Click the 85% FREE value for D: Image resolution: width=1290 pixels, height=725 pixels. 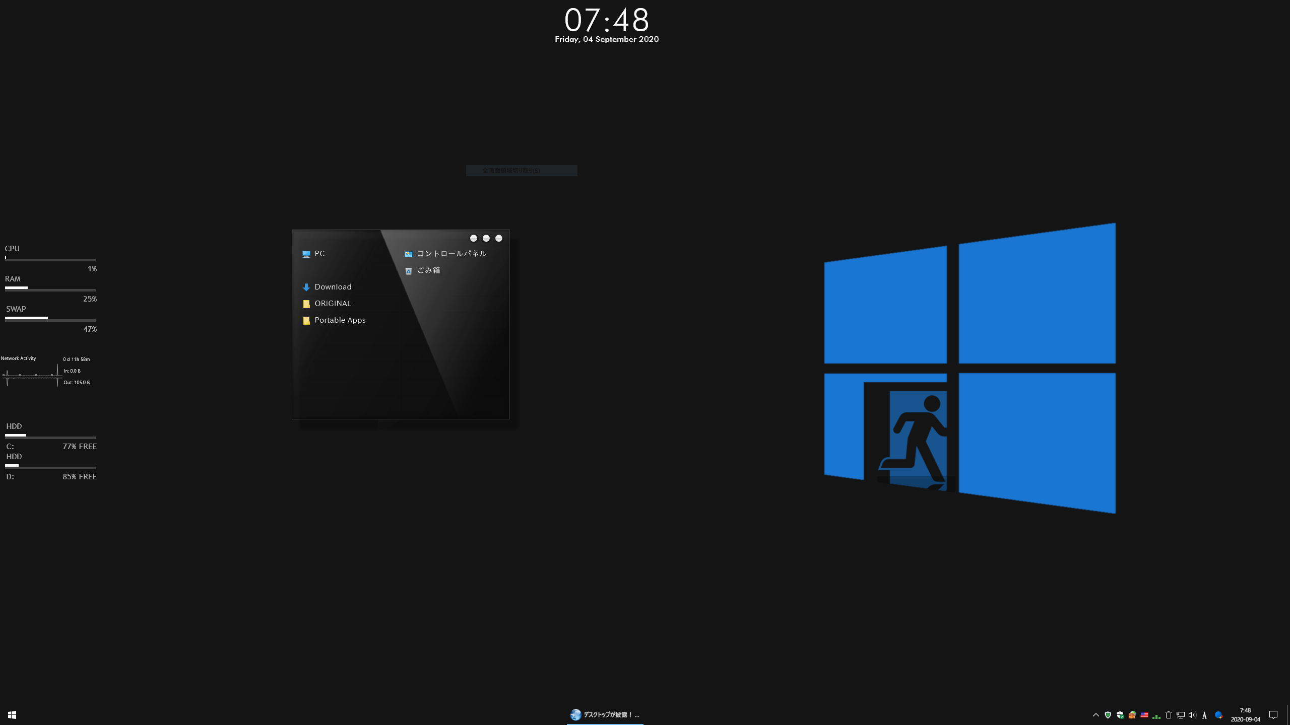[80, 477]
